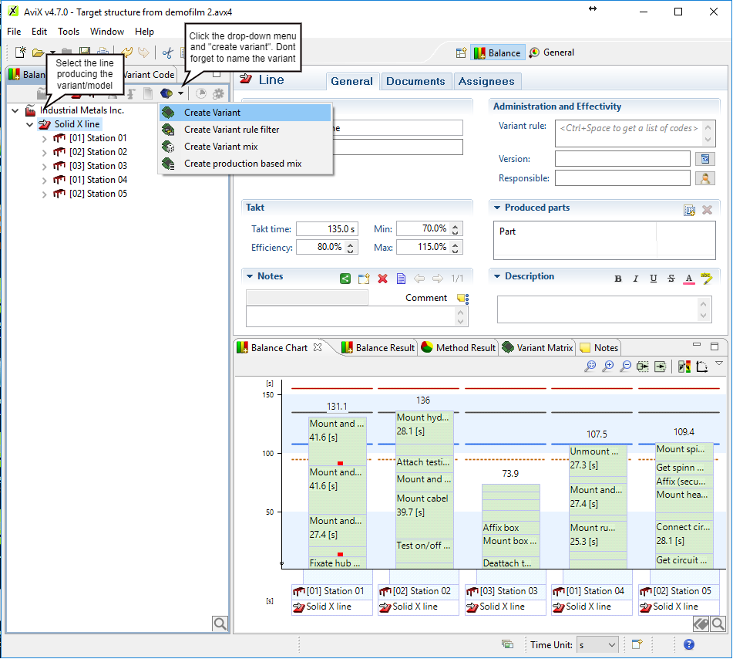This screenshot has width=733, height=659.
Task: Click the share note icon in Notes
Action: tap(345, 279)
